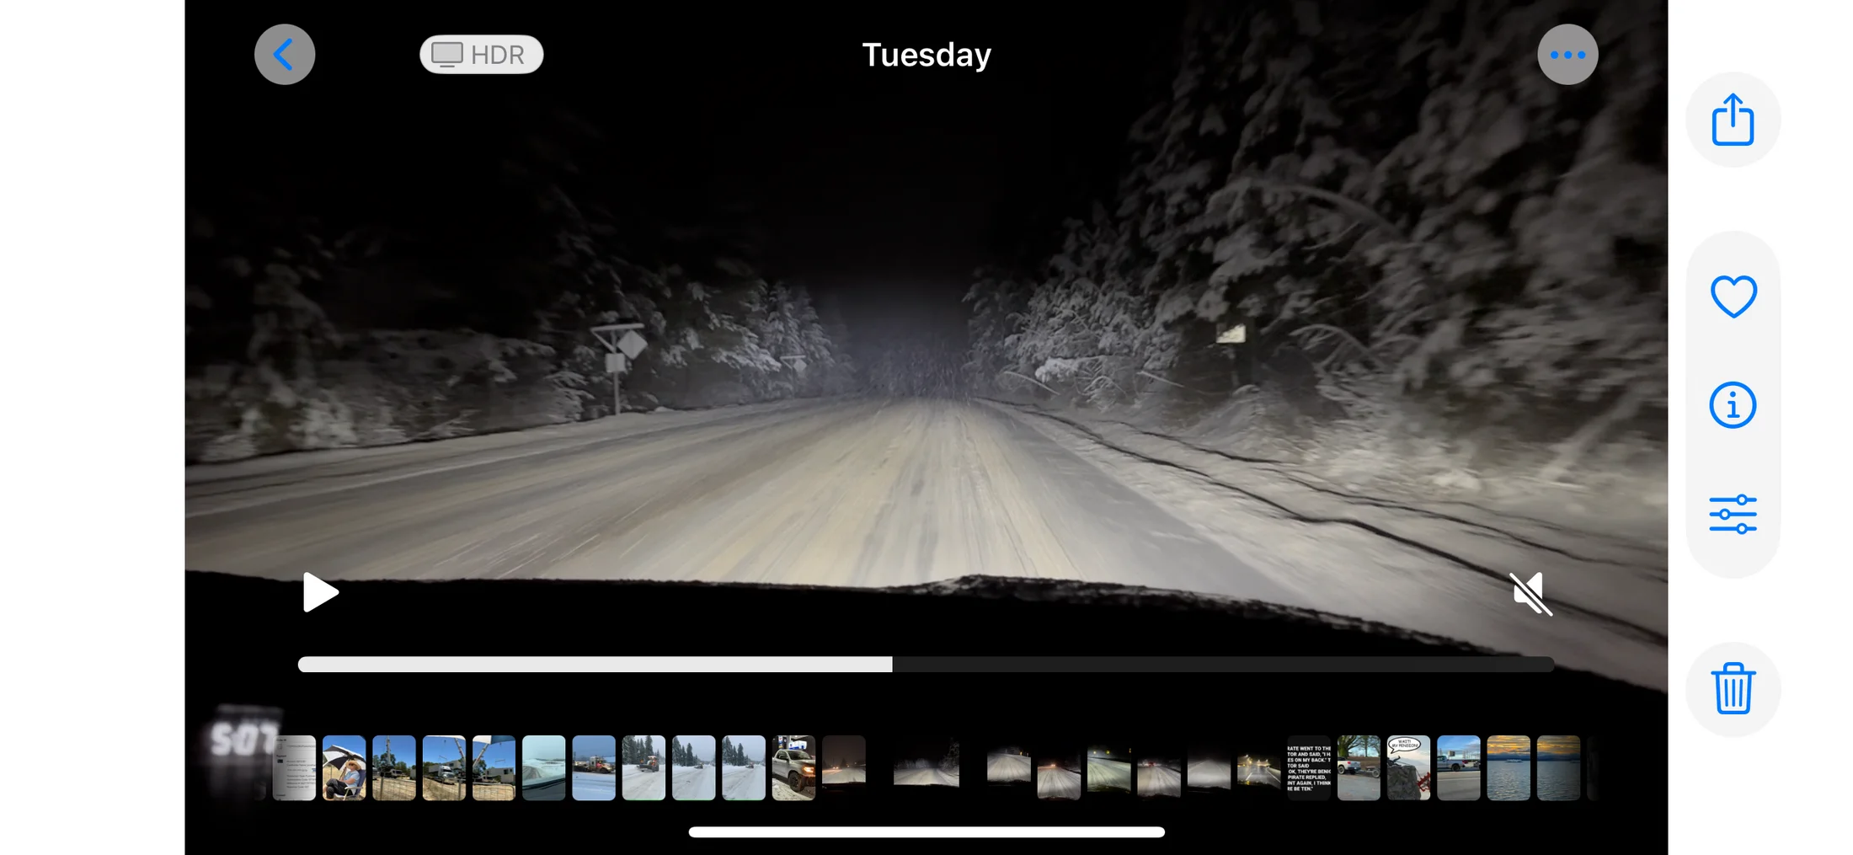Select the cartoon speech bubble thumbnail
Viewport: 1853px width, 855px height.
click(1407, 767)
